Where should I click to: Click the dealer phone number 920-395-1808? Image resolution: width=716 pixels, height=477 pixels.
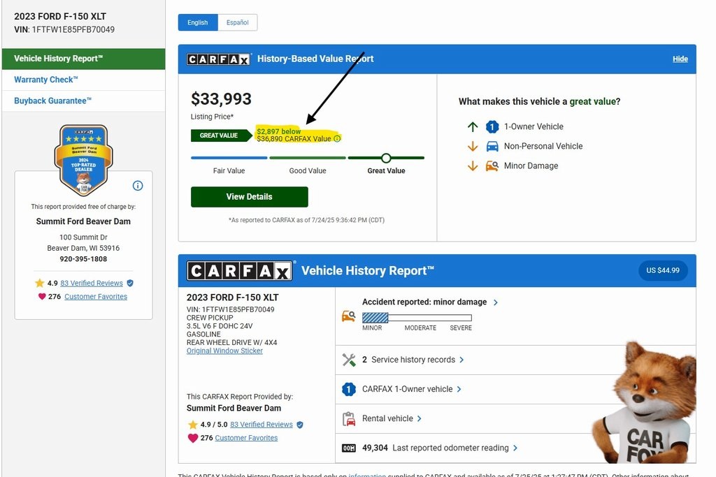click(x=84, y=259)
